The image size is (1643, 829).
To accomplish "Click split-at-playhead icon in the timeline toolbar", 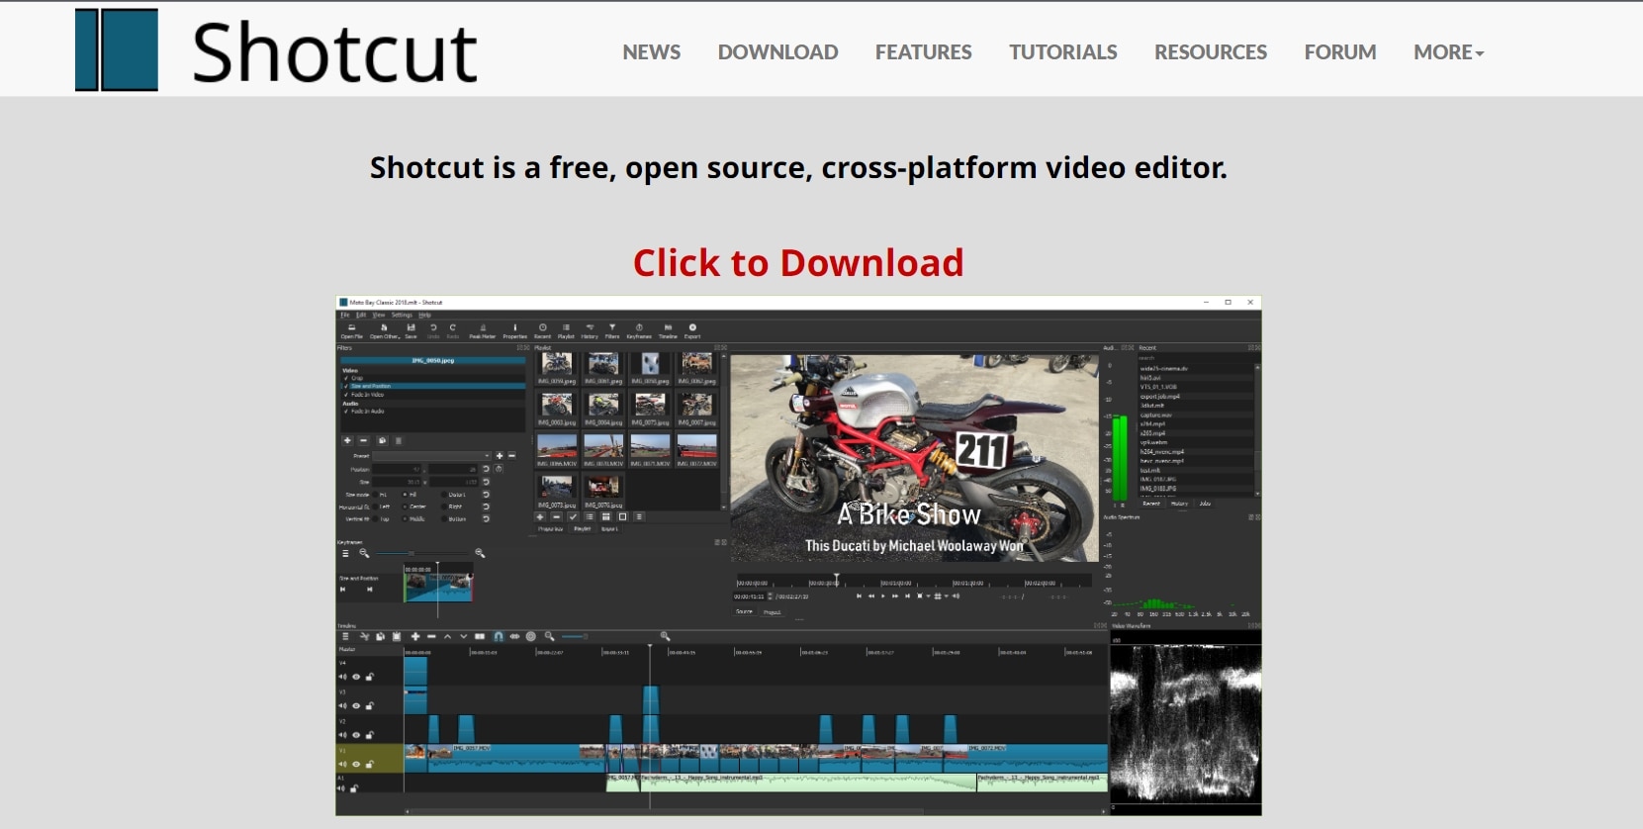I will pos(480,637).
